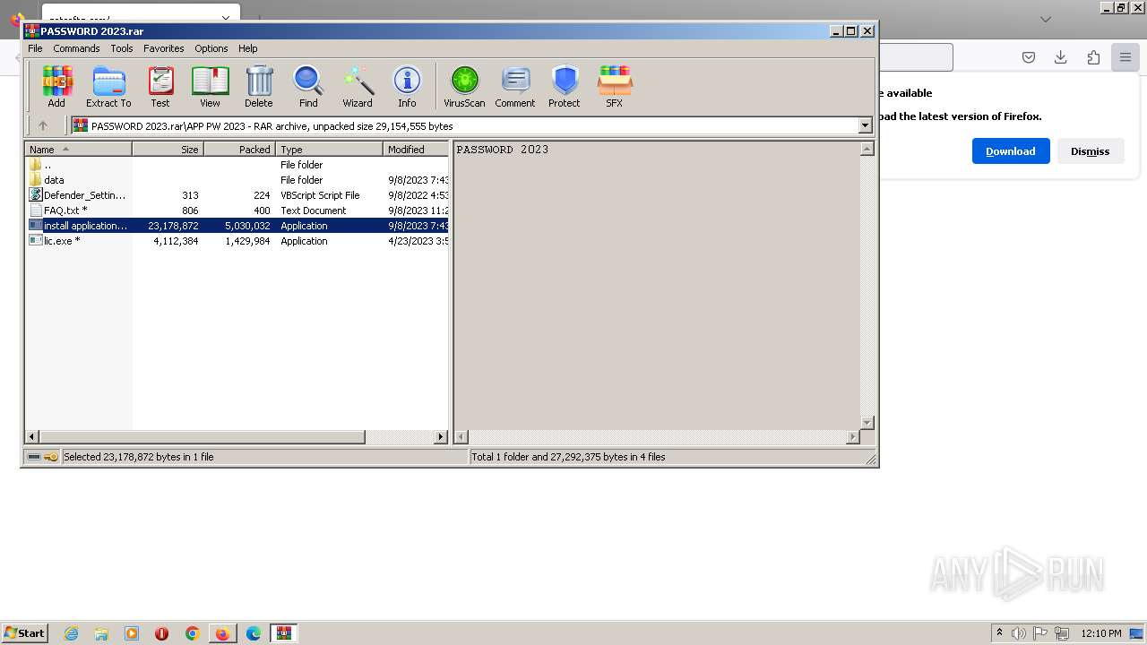Click the PASSWORD 2023 comment text
Viewport: 1147px width, 645px height.
click(x=503, y=150)
